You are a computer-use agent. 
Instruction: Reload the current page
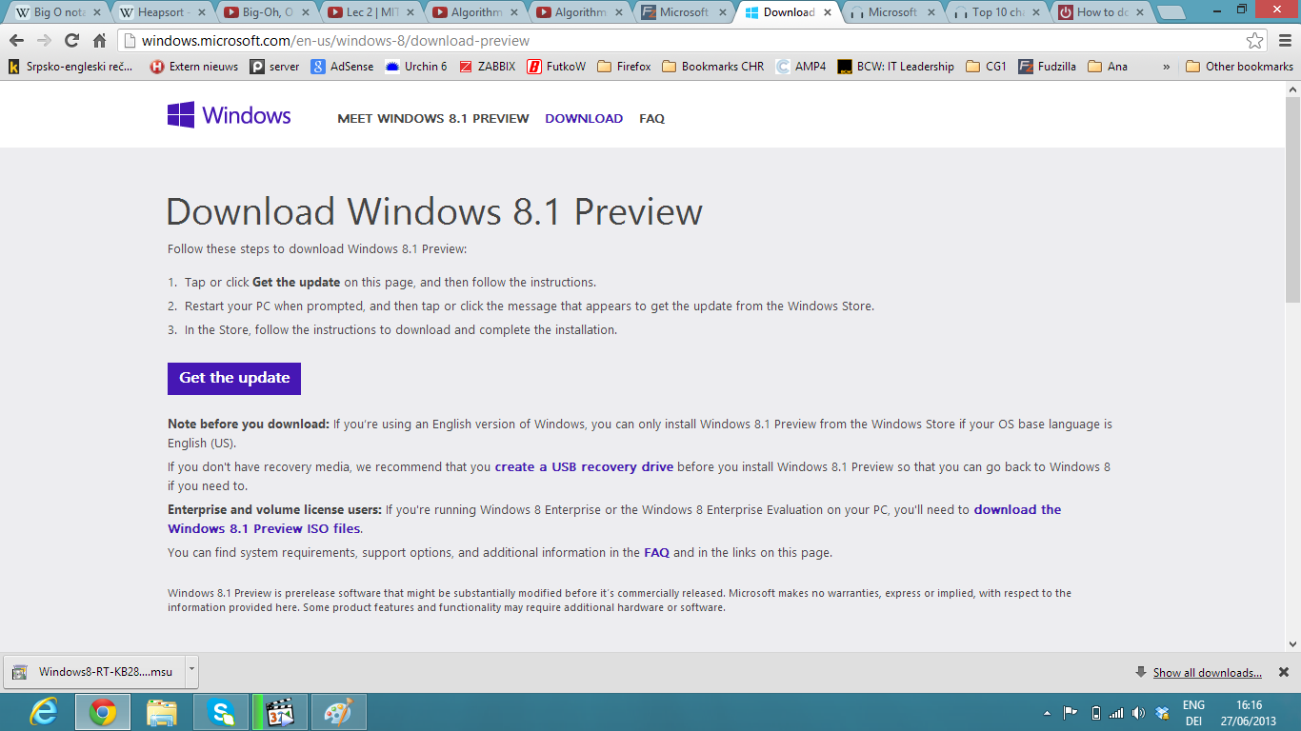[x=71, y=41]
